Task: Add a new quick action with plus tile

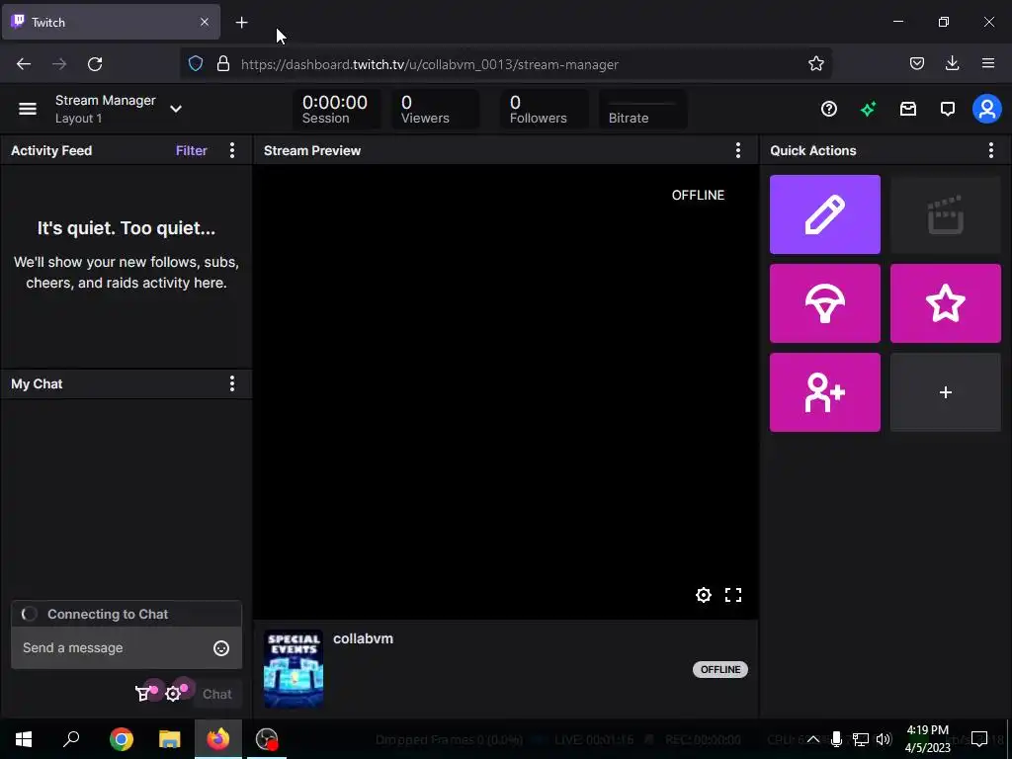Action: pyautogui.click(x=946, y=392)
